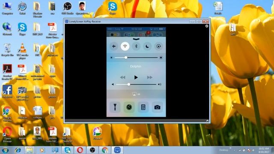274x154 pixels.
Task: Toggle Do Not Disturb moon button
Action: coord(147,46)
